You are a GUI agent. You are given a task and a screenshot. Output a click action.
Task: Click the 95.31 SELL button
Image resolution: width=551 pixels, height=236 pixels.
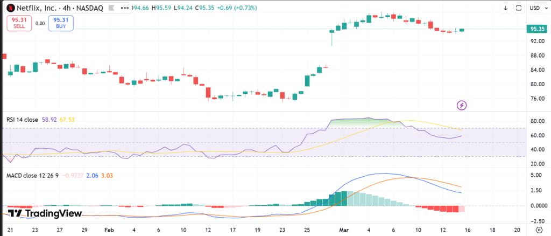click(19, 23)
